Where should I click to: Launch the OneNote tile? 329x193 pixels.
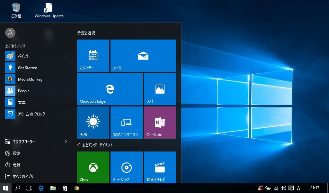[x=160, y=123]
